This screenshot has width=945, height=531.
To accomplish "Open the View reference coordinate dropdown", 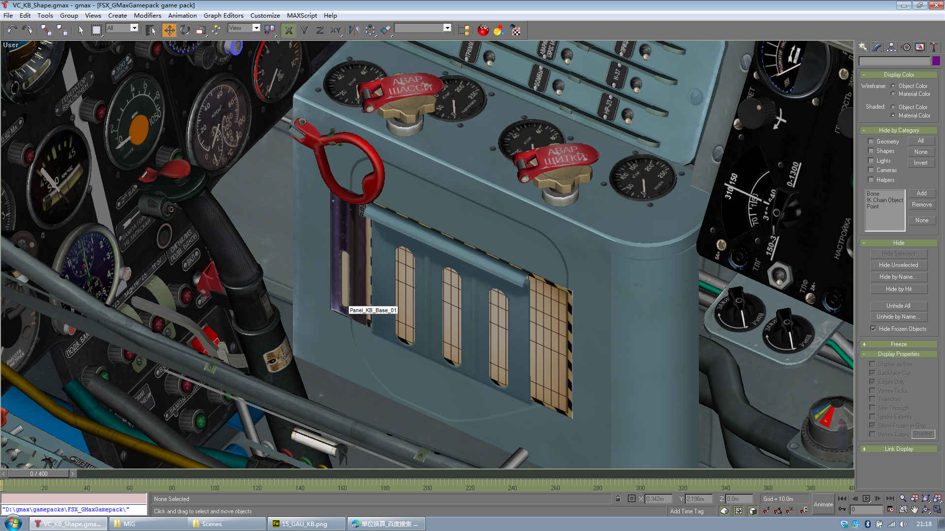I will pyautogui.click(x=244, y=28).
